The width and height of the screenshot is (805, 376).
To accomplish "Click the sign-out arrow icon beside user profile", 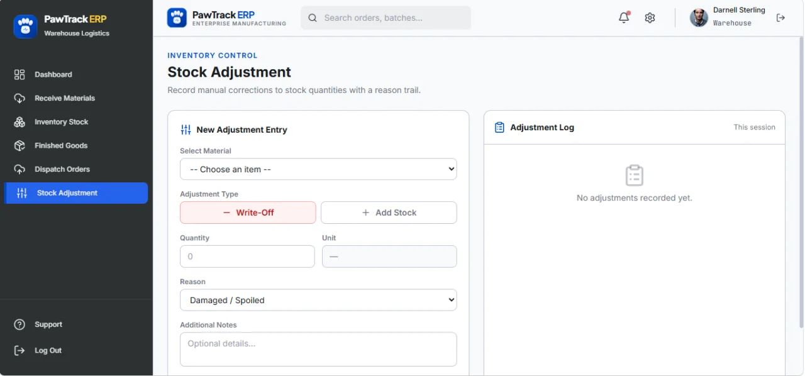I will click(780, 18).
